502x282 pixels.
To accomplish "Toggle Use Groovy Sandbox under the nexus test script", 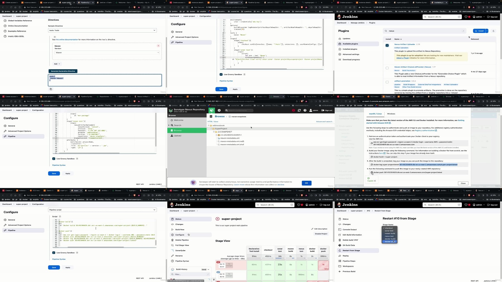I will pos(54,159).
